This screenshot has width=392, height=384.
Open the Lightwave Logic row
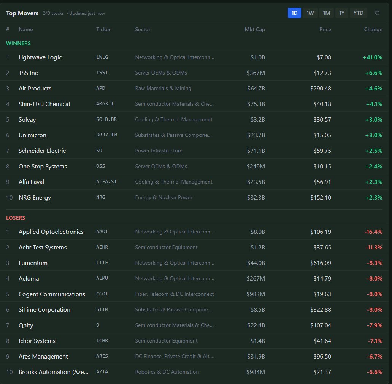point(194,57)
